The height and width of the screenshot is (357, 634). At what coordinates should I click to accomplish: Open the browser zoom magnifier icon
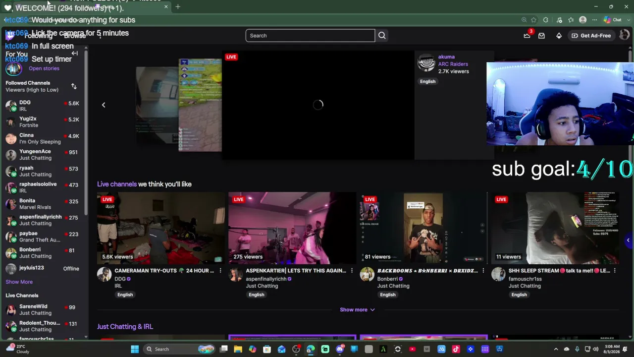click(524, 20)
